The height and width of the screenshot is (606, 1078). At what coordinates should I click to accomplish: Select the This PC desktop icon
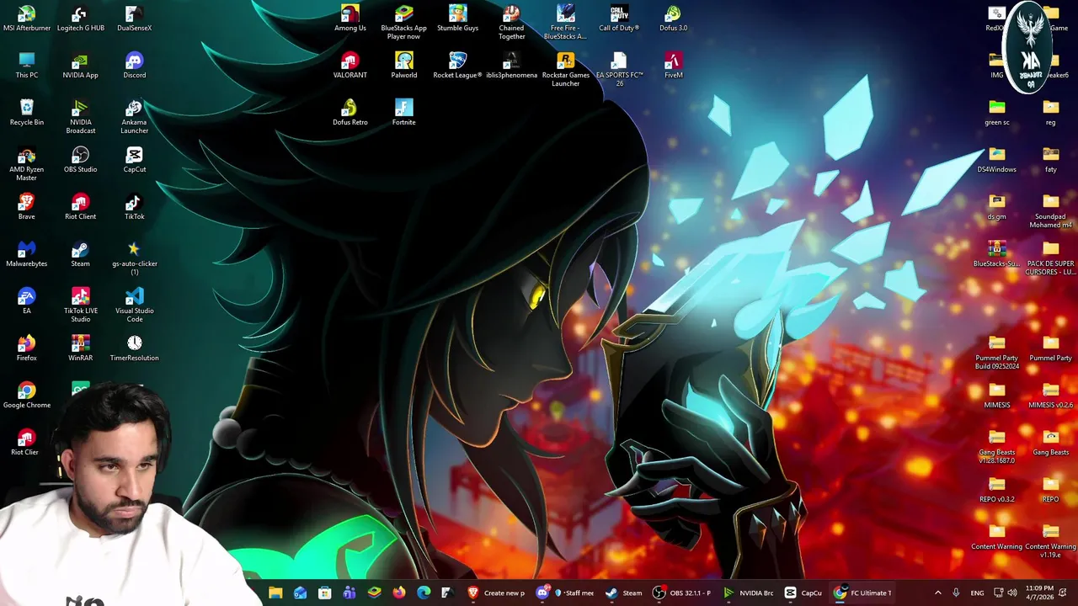(x=27, y=66)
